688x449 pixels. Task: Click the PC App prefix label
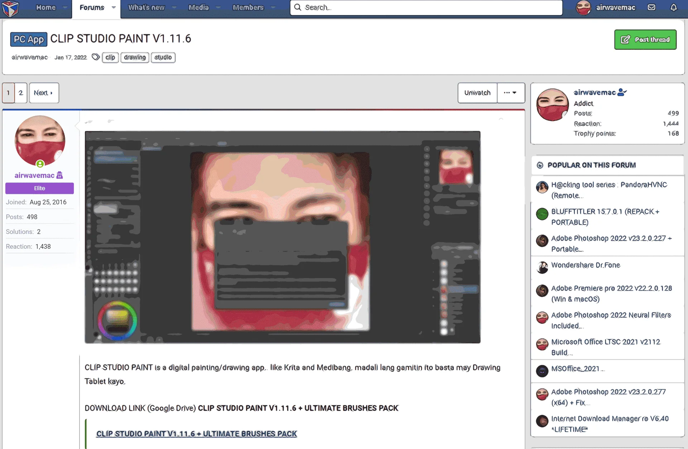coord(29,39)
